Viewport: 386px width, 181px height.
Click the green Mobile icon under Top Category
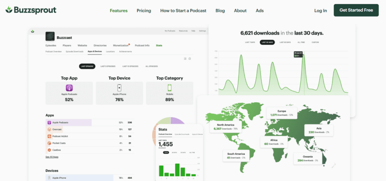pyautogui.click(x=170, y=88)
